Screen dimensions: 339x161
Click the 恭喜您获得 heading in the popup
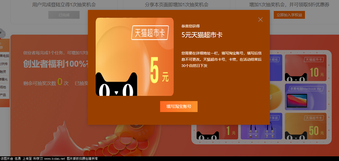tap(191, 26)
